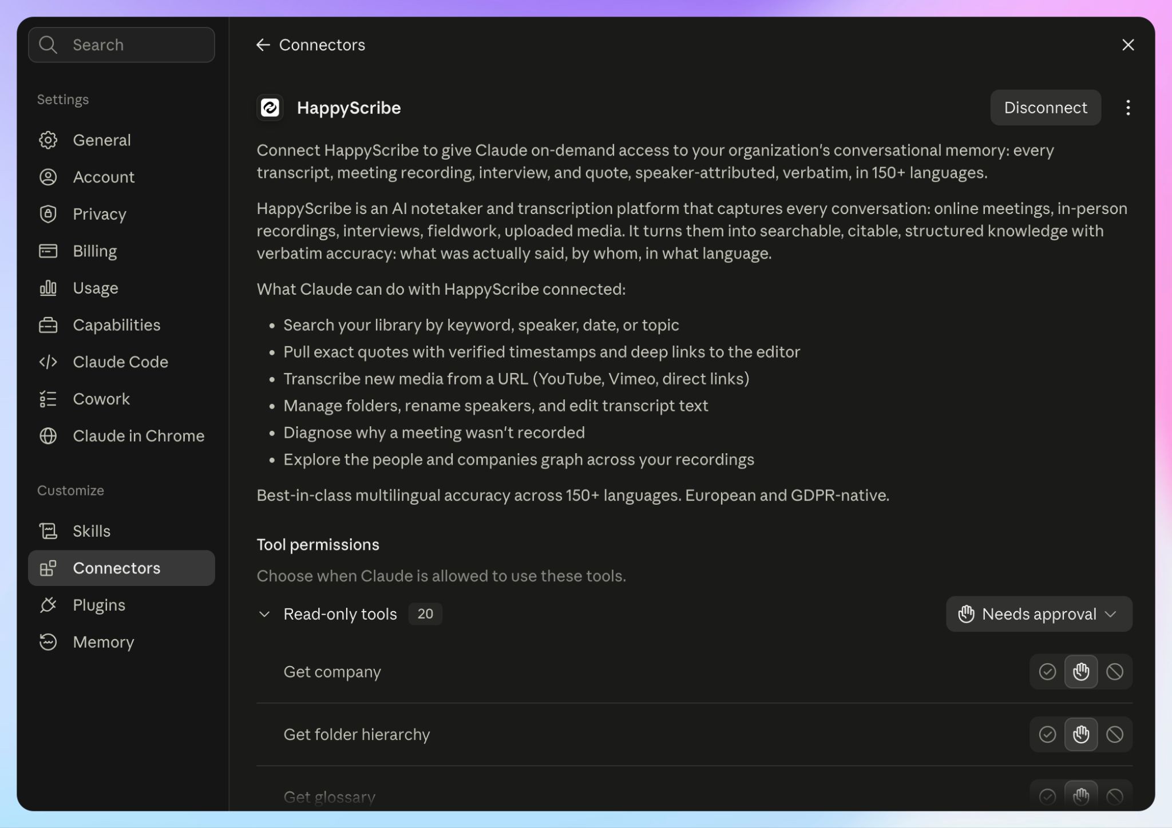Click "Best-in-class multilingual accuracy" line
1172x828 pixels.
click(x=573, y=495)
